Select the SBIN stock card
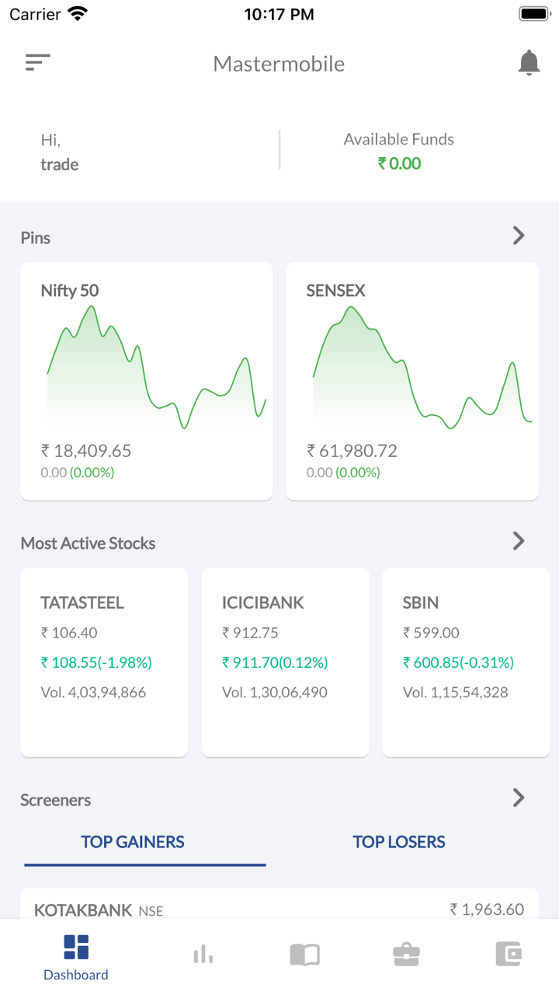The height and width of the screenshot is (995, 559). click(x=466, y=662)
